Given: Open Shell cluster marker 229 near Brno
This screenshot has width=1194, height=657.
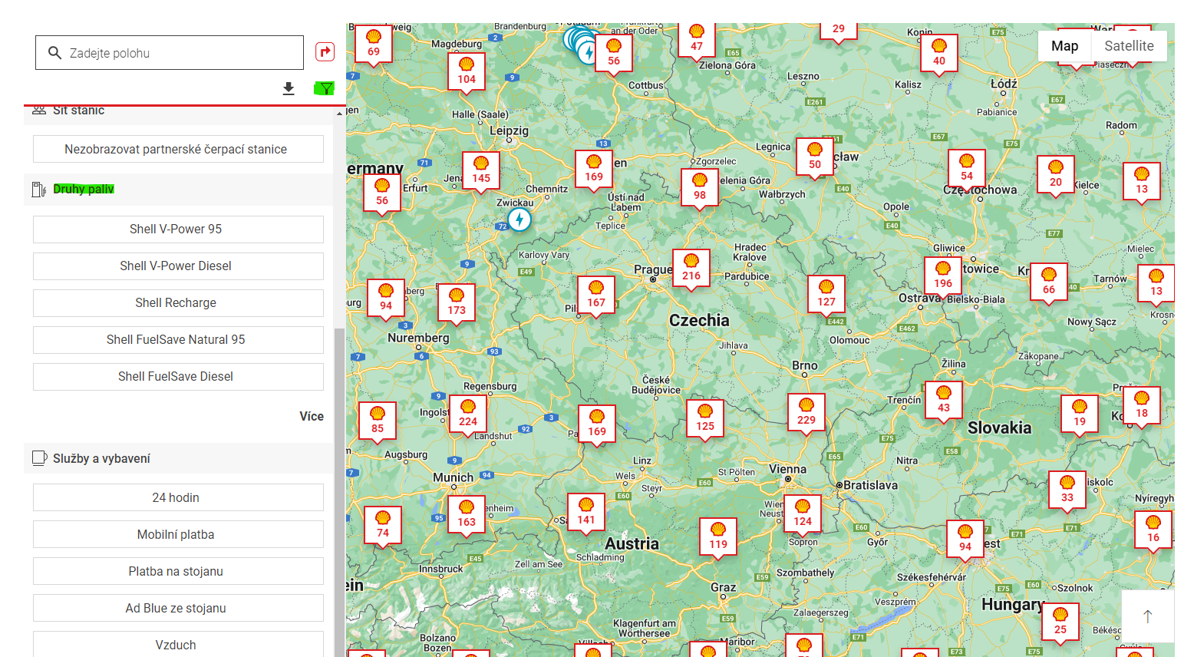Looking at the screenshot, I should point(806,413).
